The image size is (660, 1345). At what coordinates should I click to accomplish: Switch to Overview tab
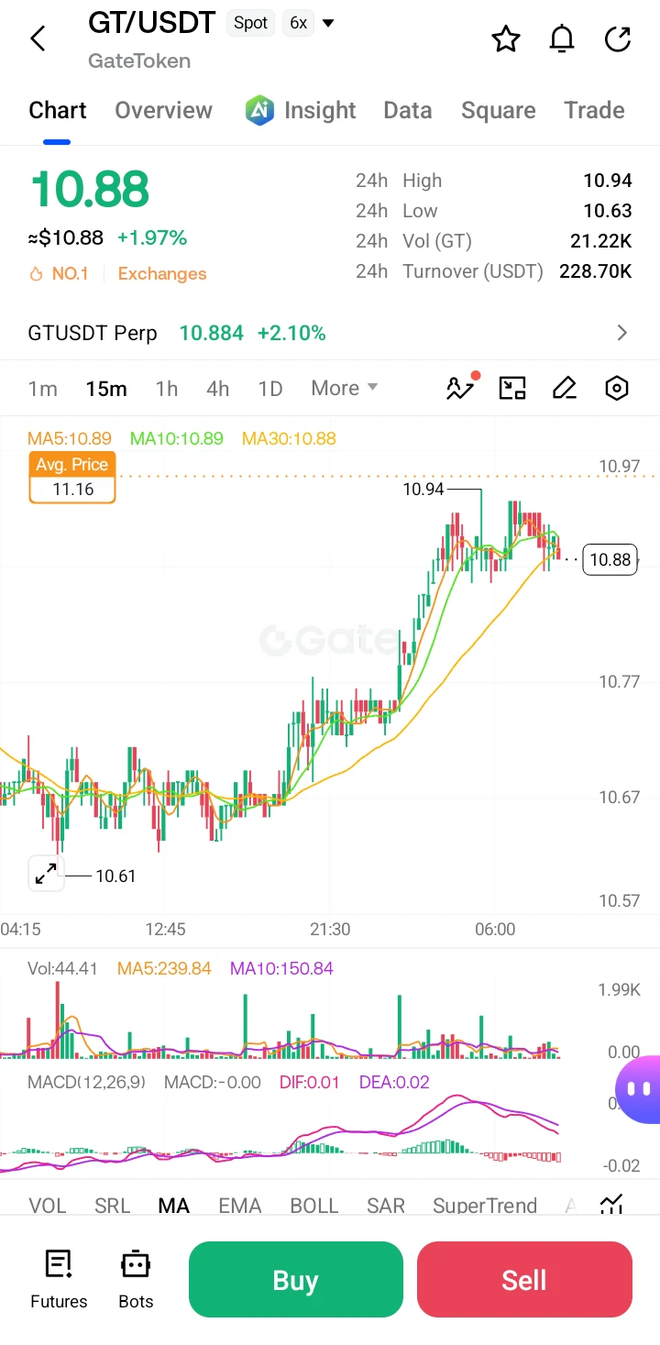(x=163, y=110)
